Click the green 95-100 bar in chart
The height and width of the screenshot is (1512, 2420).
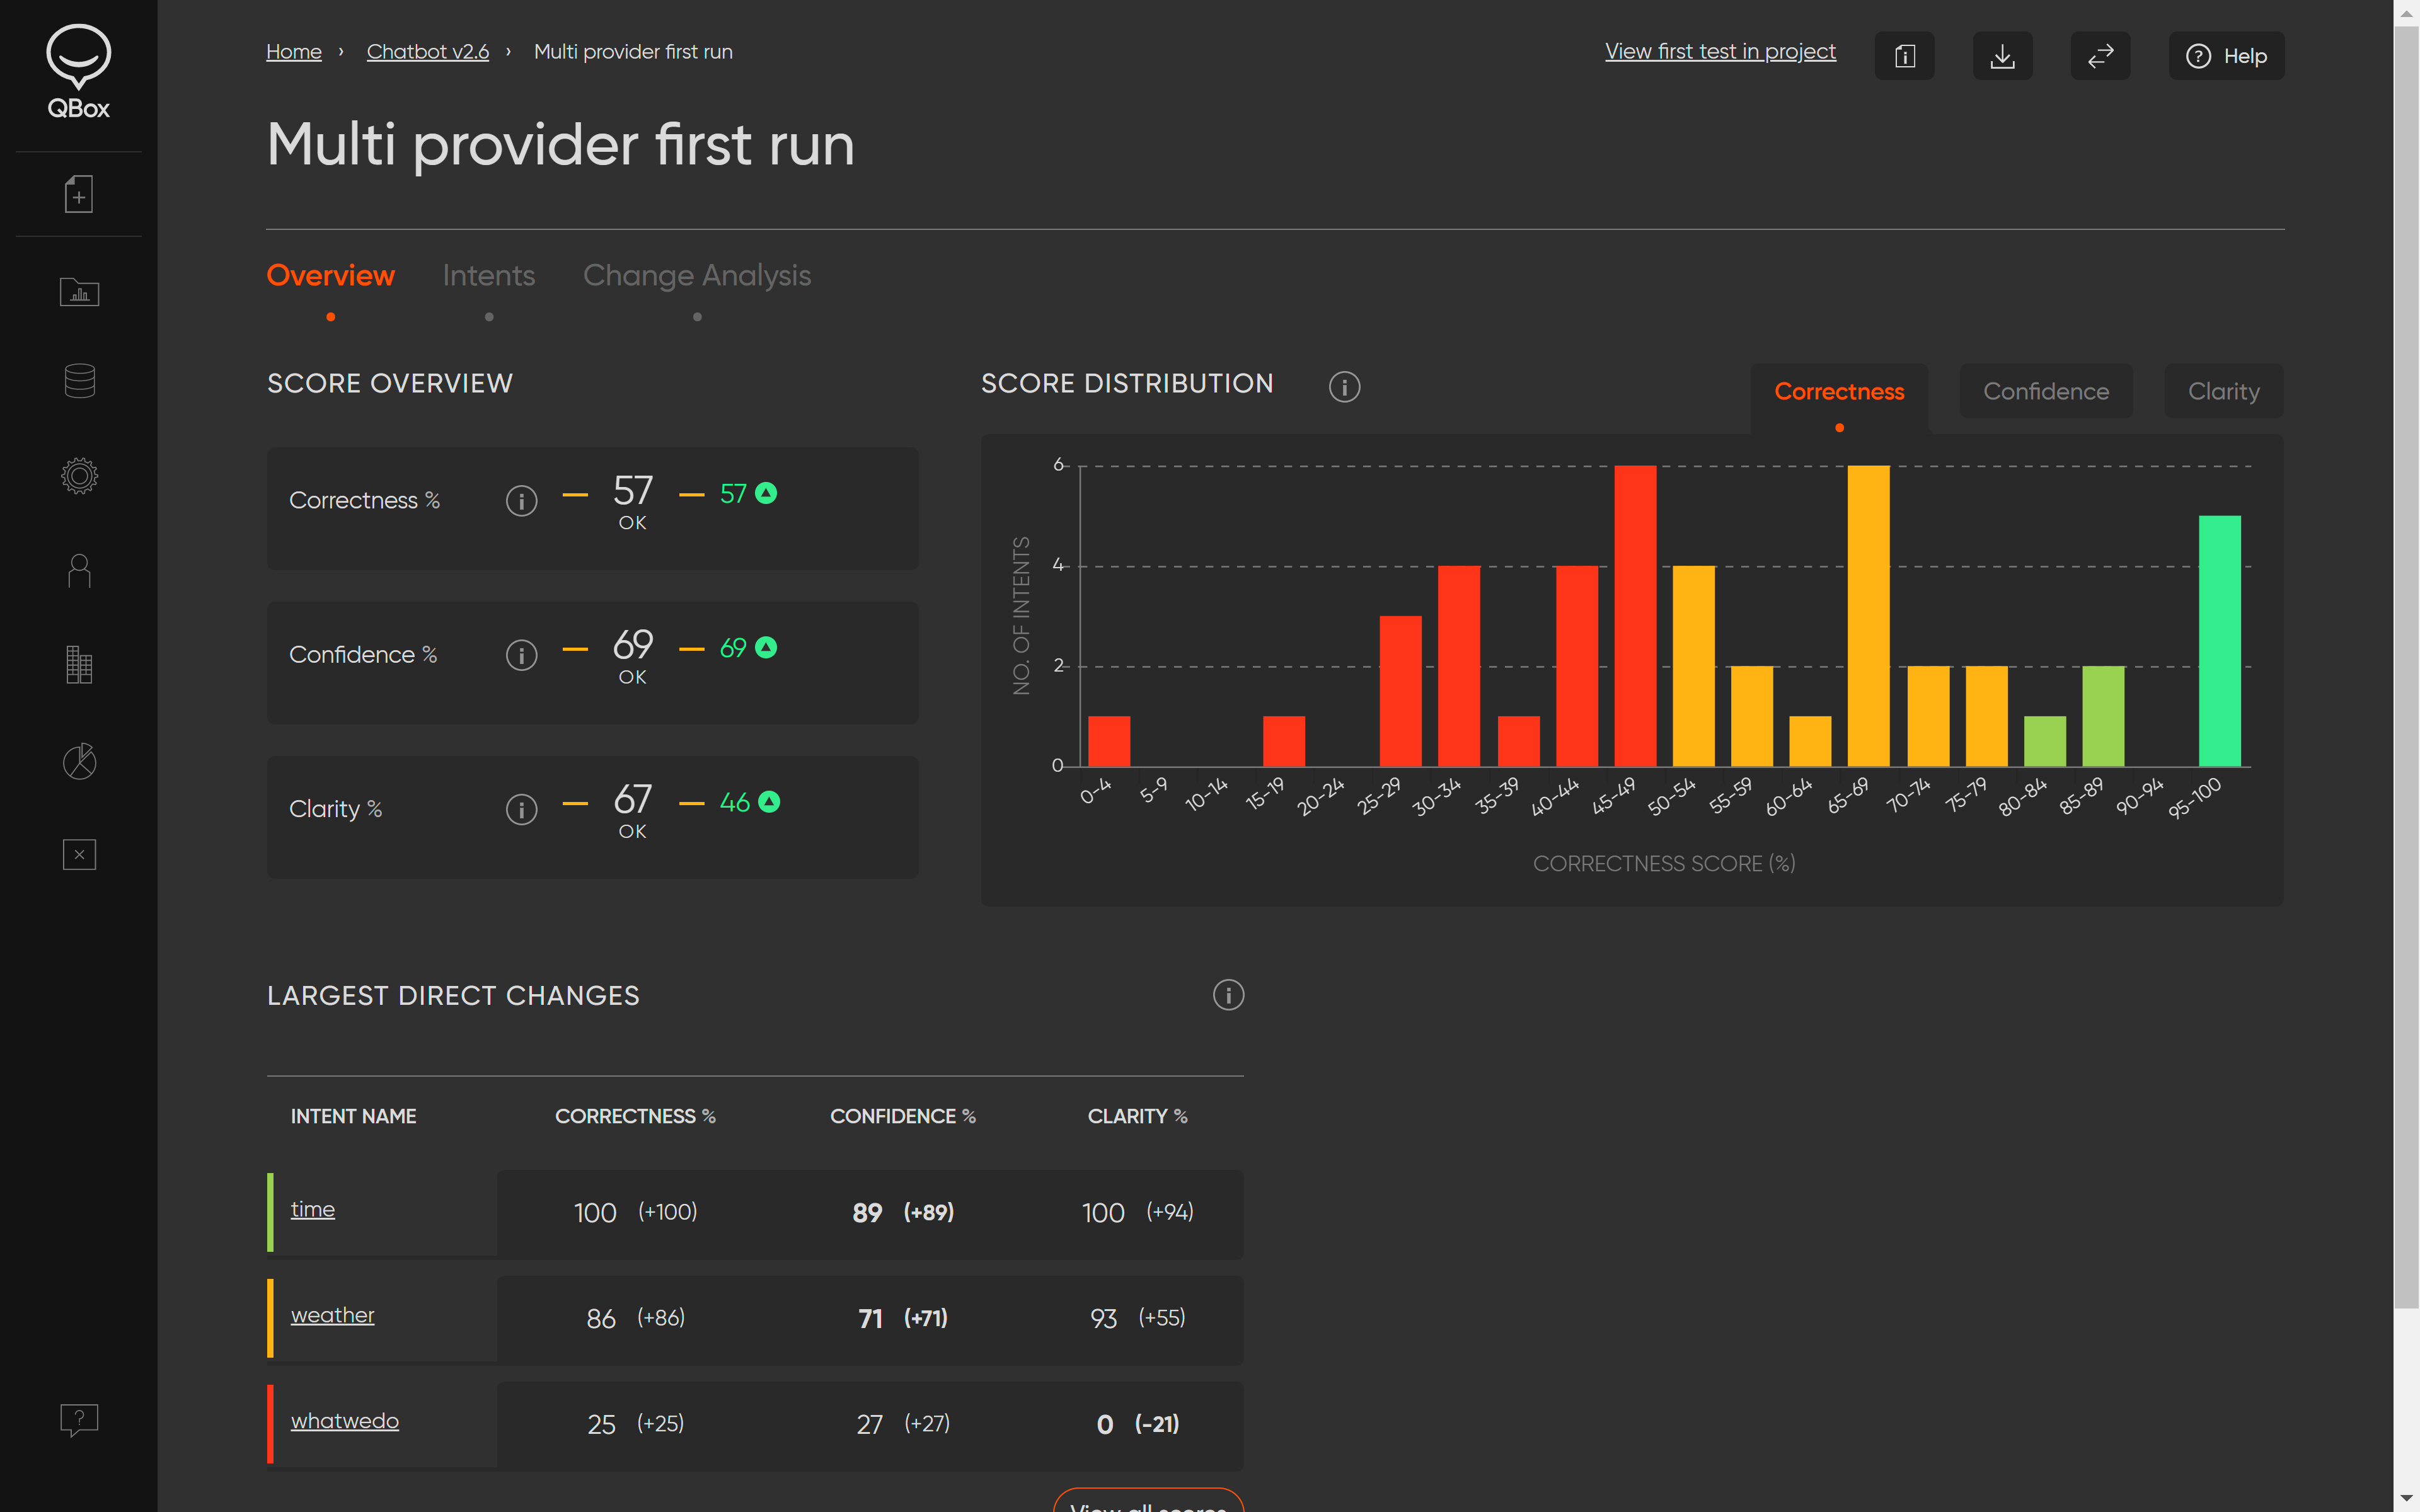point(2219,640)
